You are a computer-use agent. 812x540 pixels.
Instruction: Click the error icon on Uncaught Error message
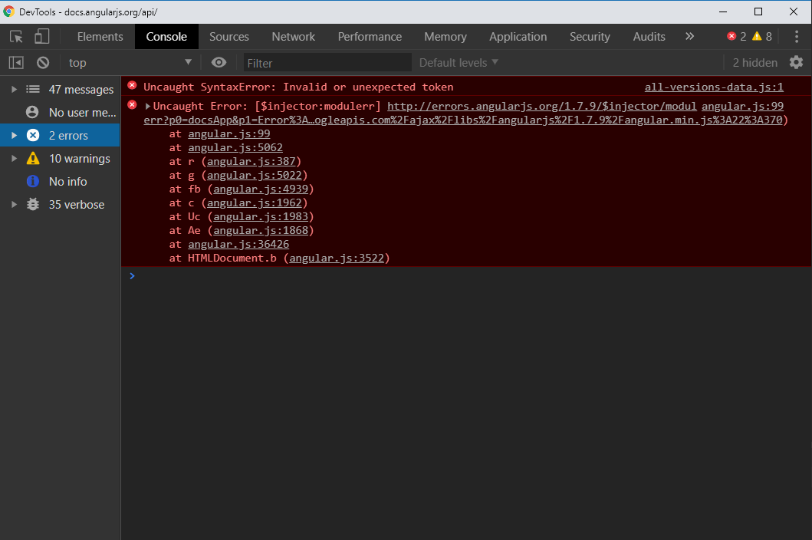pyautogui.click(x=132, y=104)
